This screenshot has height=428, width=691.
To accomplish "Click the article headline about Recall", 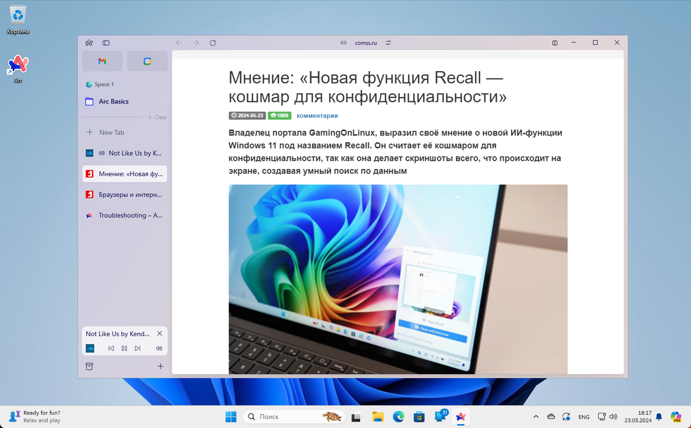I will click(x=367, y=87).
